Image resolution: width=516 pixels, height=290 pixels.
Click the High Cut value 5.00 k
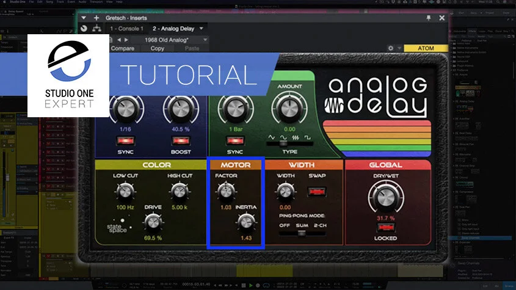tap(180, 207)
